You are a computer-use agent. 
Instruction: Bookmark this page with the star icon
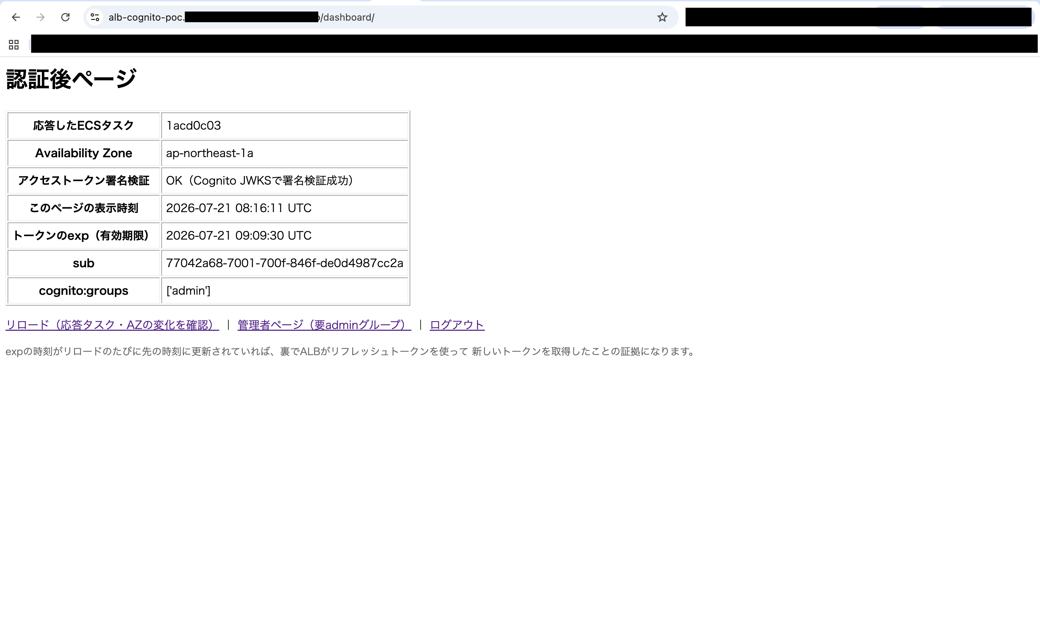coord(662,17)
